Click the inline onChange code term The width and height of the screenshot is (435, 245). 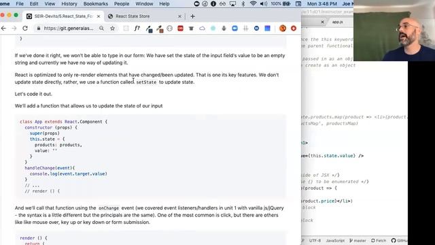[109, 208]
